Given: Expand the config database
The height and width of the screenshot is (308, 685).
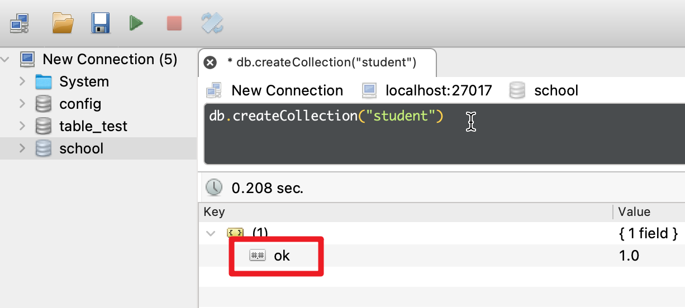Looking at the screenshot, I should tap(22, 104).
